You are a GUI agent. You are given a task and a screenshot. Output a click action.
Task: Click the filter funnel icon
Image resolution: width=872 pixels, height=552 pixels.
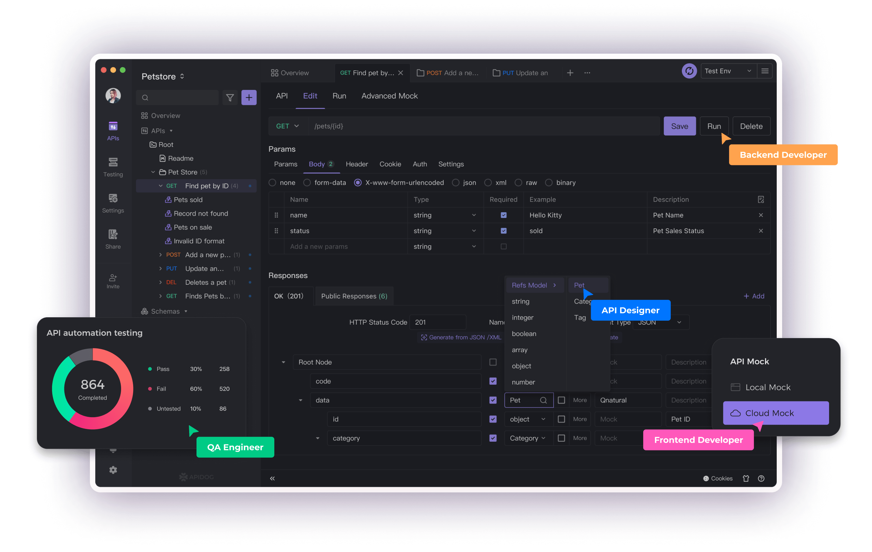(x=230, y=98)
